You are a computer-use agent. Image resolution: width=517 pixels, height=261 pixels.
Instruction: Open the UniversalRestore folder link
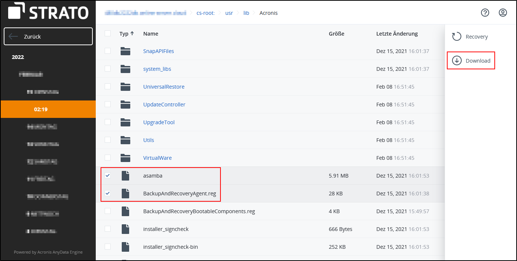tap(164, 87)
